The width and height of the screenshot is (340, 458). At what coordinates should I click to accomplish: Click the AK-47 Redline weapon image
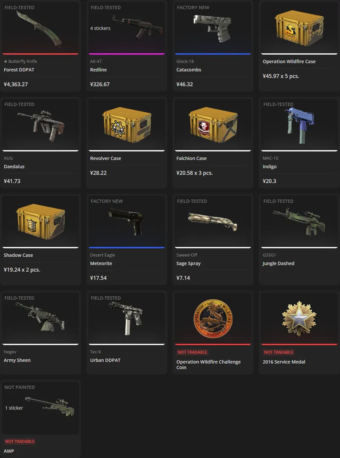click(x=137, y=27)
